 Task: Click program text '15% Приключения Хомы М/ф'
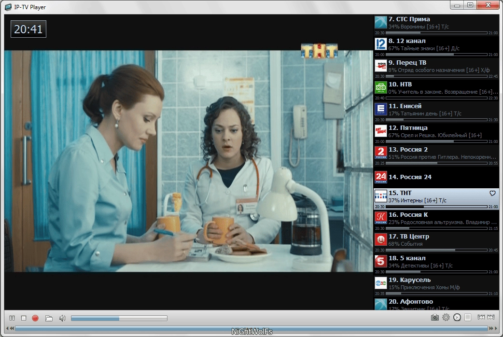click(x=424, y=288)
